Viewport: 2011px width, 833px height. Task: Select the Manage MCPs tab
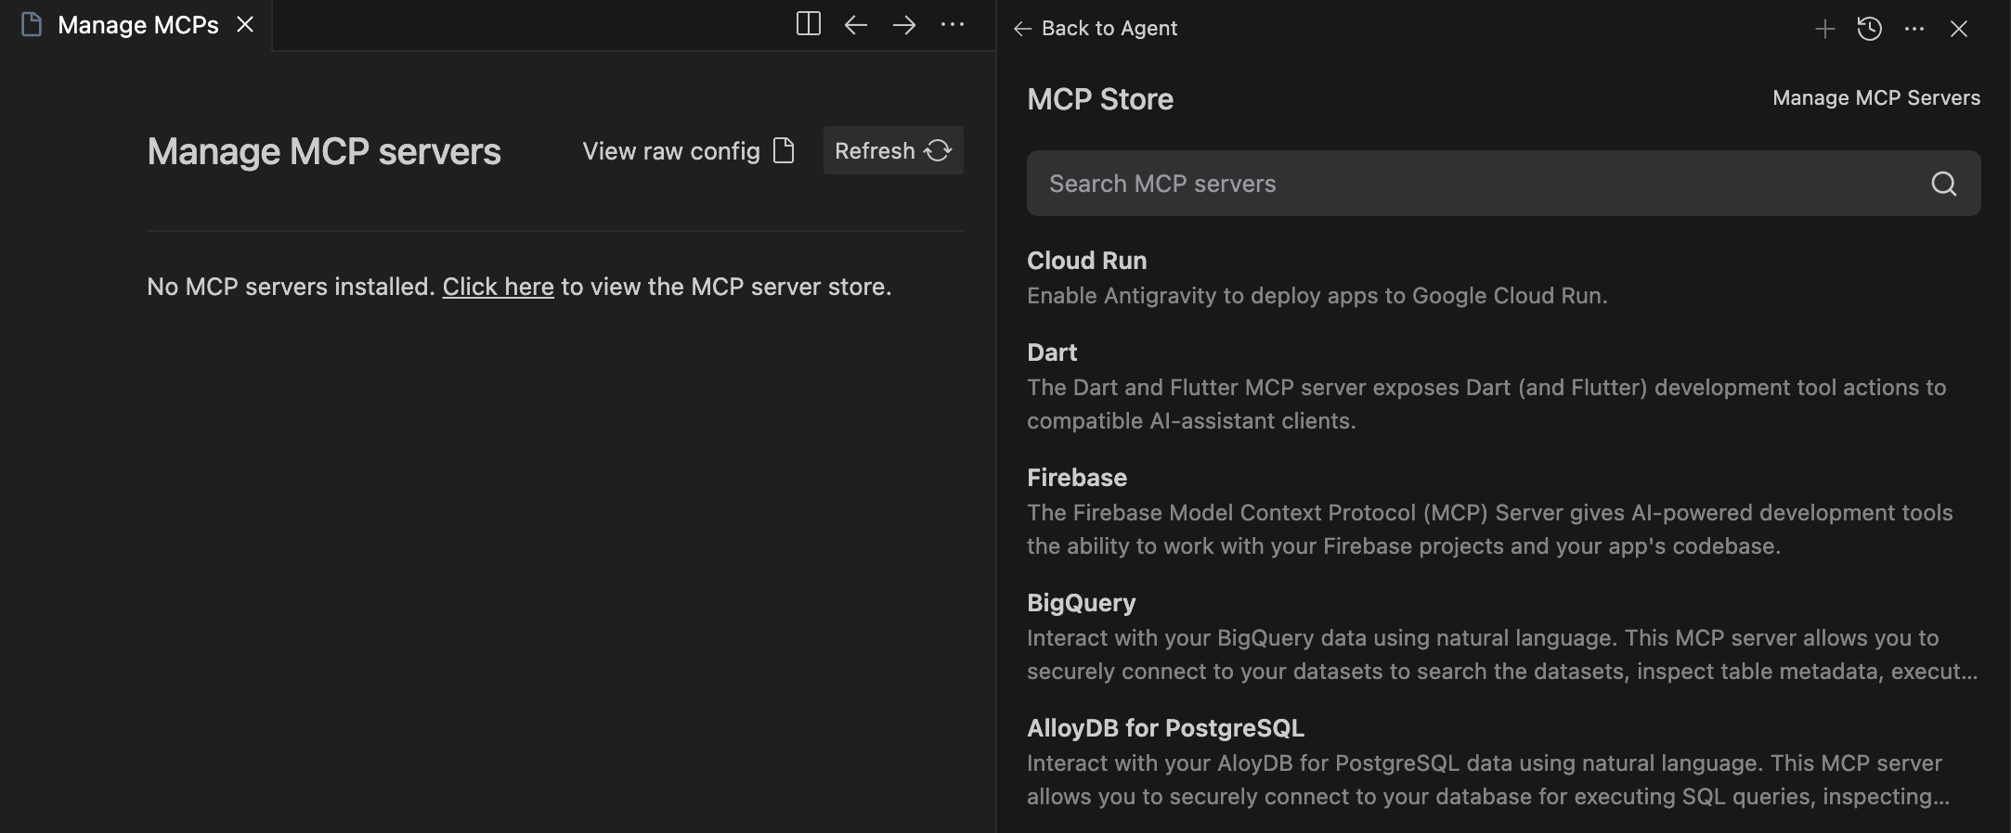(x=137, y=25)
